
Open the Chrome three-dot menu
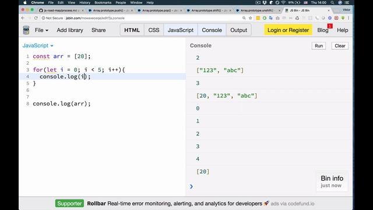click(349, 18)
